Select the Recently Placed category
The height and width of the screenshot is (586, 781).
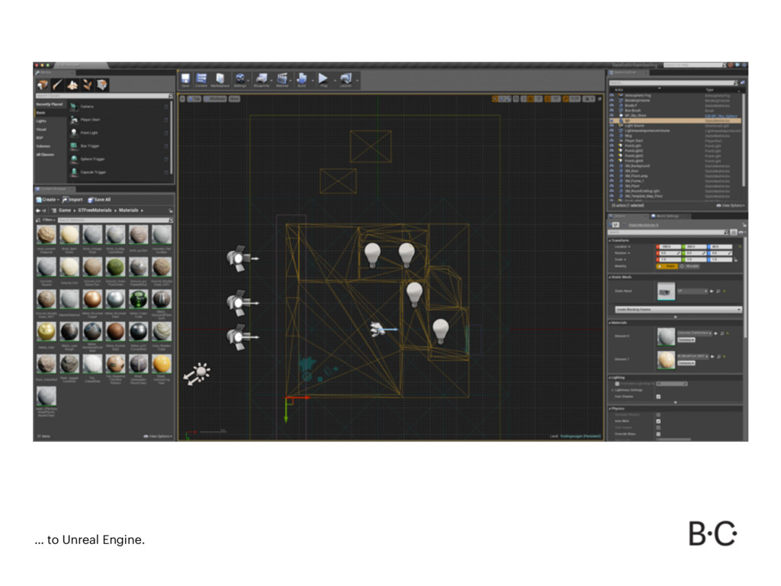[x=50, y=104]
